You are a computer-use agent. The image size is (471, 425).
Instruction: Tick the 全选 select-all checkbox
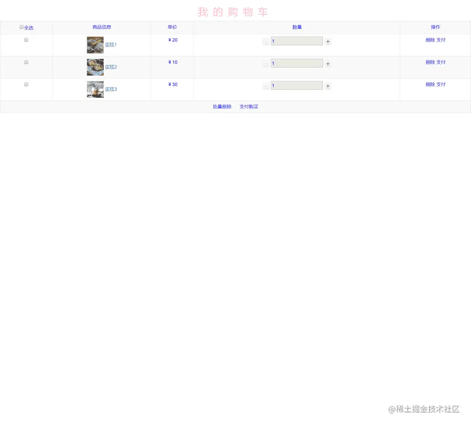point(22,27)
